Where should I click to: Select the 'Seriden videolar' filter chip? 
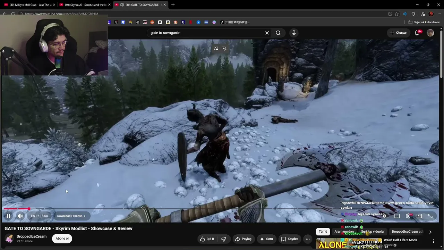[373, 232]
